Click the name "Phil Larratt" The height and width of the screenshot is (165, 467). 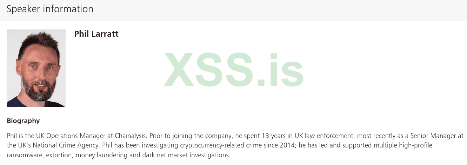96,34
